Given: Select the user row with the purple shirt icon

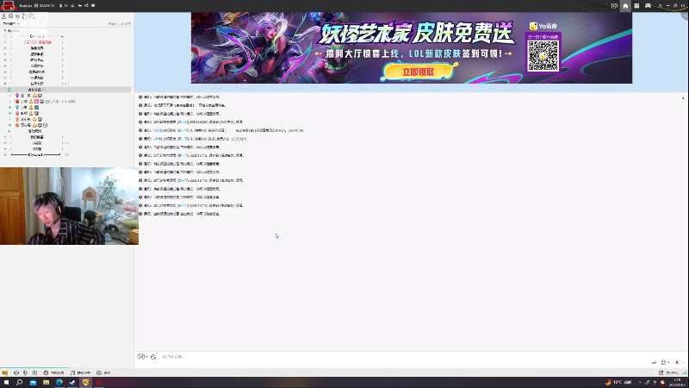Looking at the screenshot, I should [29, 96].
